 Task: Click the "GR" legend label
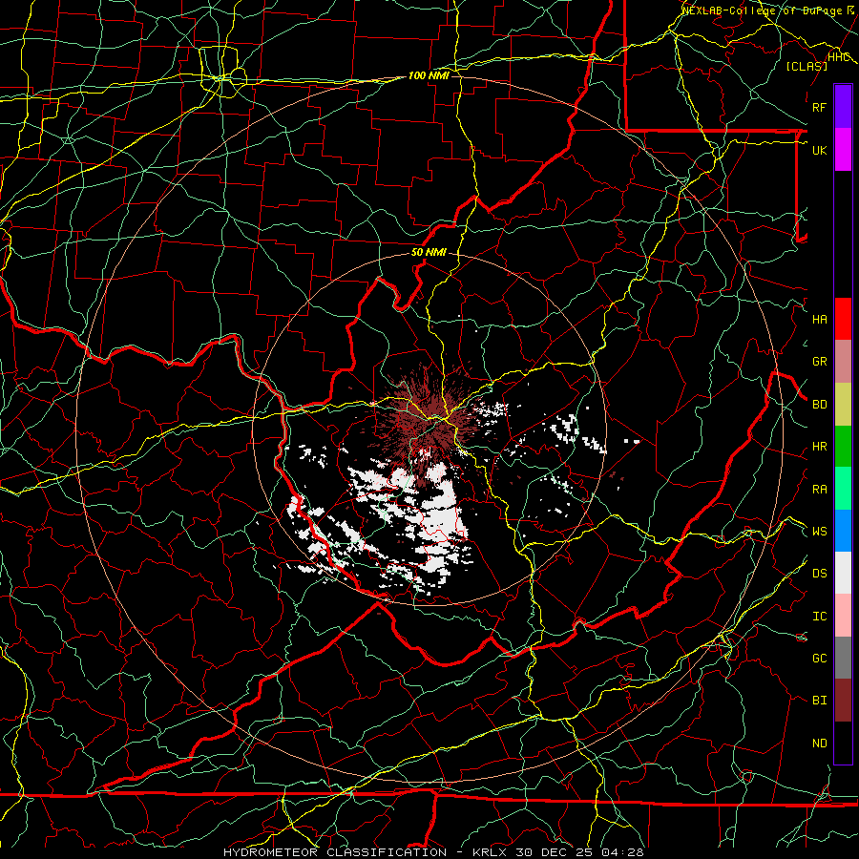[820, 362]
